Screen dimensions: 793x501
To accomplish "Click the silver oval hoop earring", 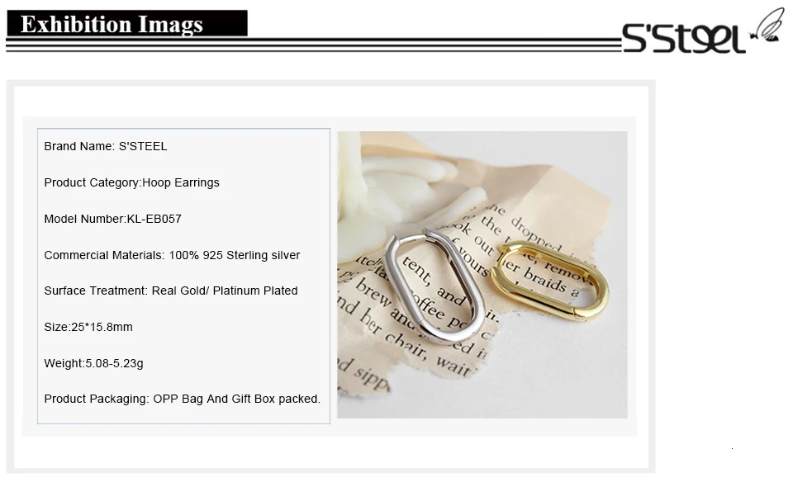I will 433,286.
